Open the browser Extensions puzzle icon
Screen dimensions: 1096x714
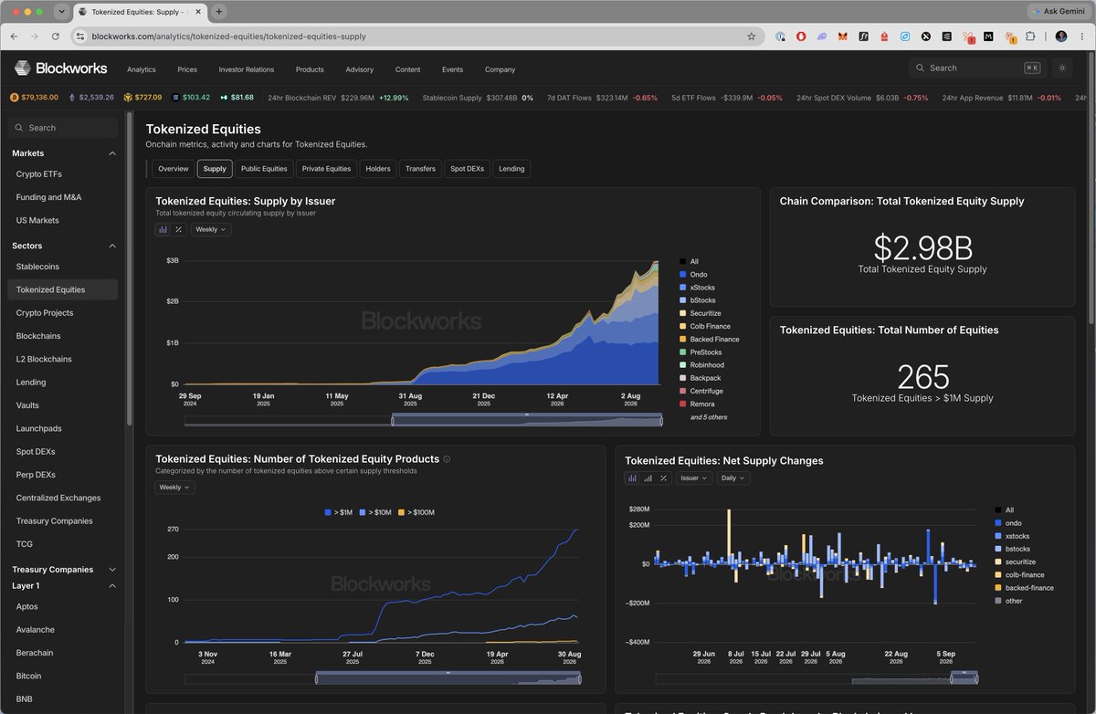click(x=1031, y=37)
